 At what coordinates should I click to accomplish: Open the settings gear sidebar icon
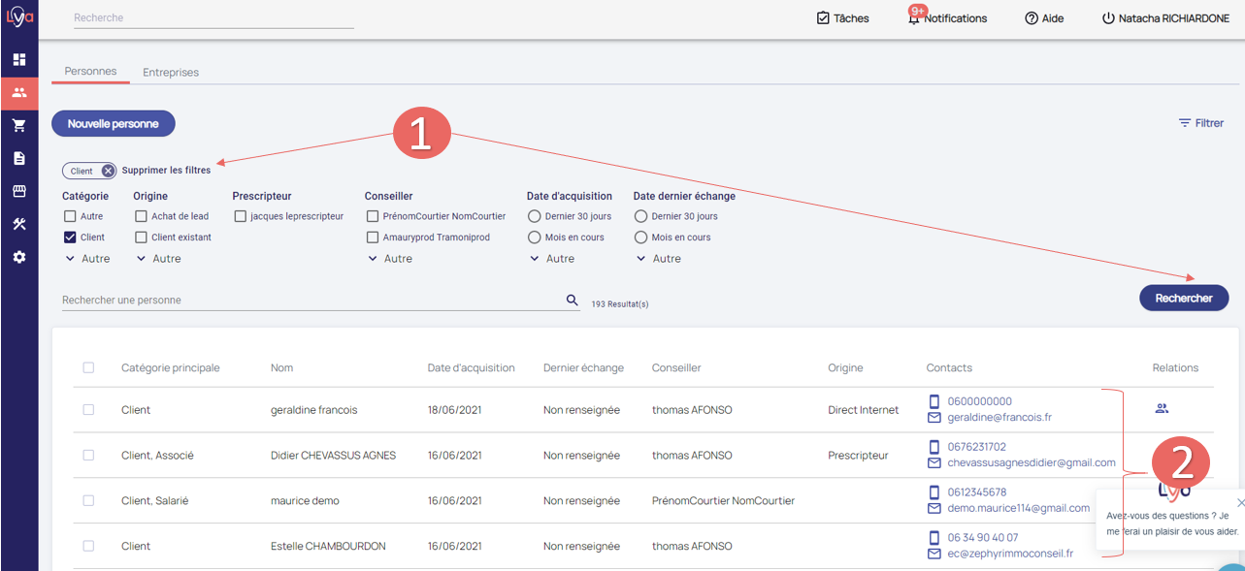coord(19,257)
